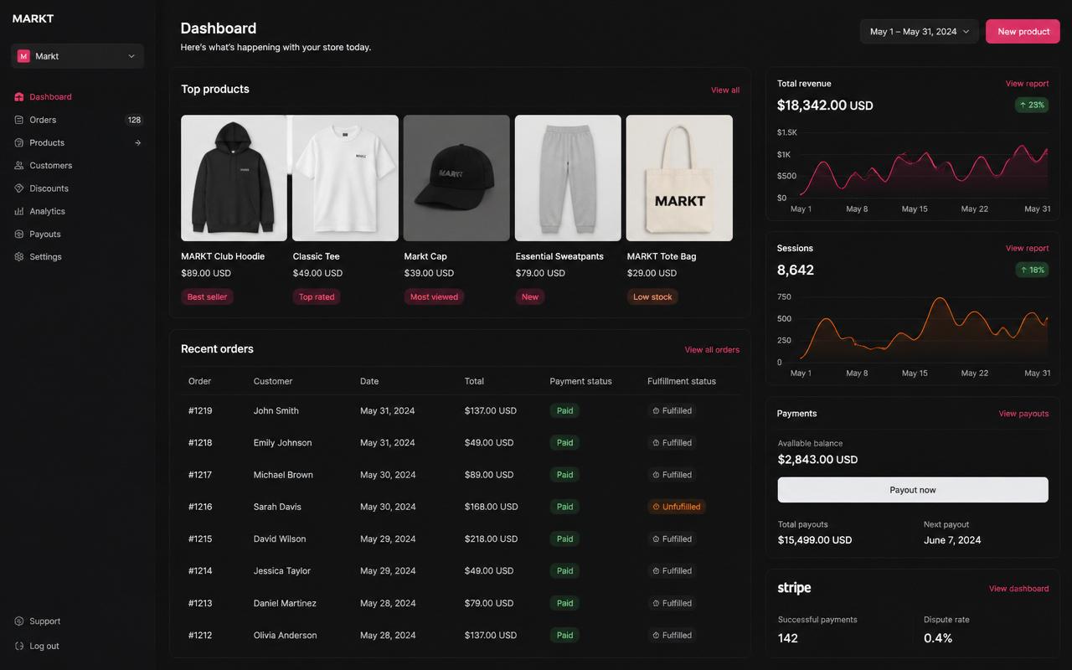Click the Payment status column header
Viewport: 1072px width, 670px height.
(580, 381)
